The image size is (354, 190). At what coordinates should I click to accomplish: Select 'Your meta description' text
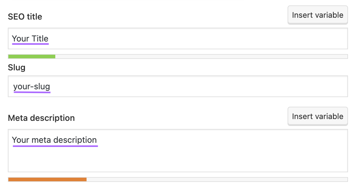55,140
